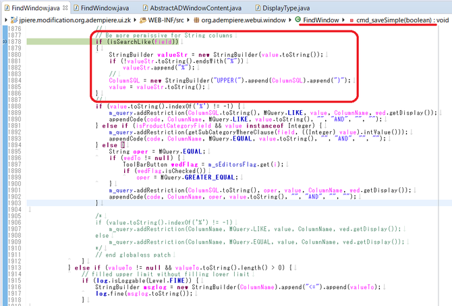Viewport: 452px width, 306px height.
Task: Expand the arrow after the project breadcrumb
Action: (x=136, y=20)
